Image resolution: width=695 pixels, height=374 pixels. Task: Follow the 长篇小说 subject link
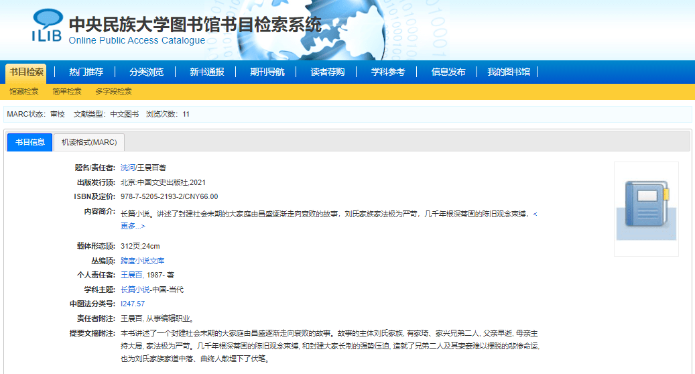[135, 290]
